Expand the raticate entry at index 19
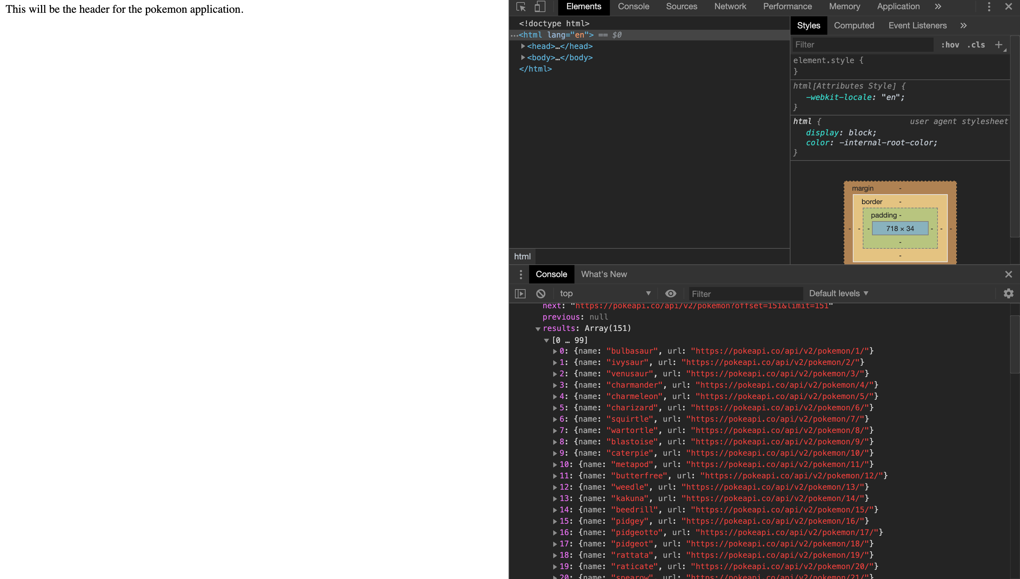 (555, 567)
